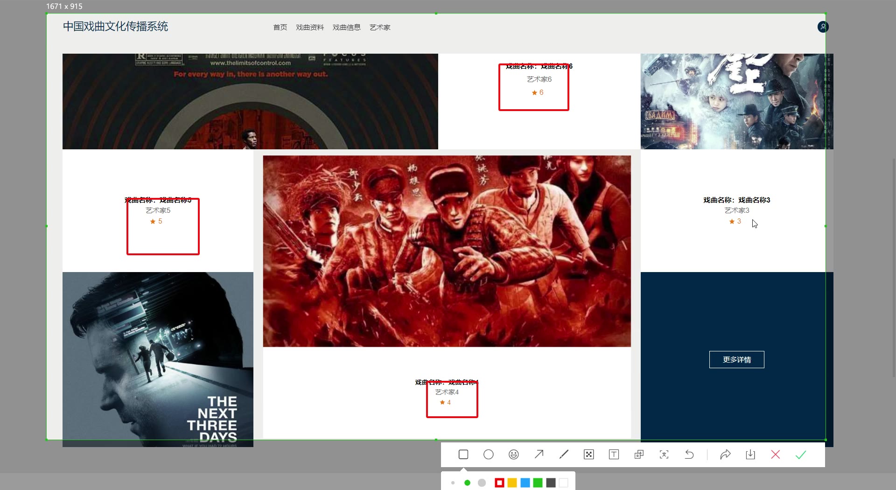The image size is (896, 490).
Task: Open the 戏曲资料 menu item
Action: (310, 28)
